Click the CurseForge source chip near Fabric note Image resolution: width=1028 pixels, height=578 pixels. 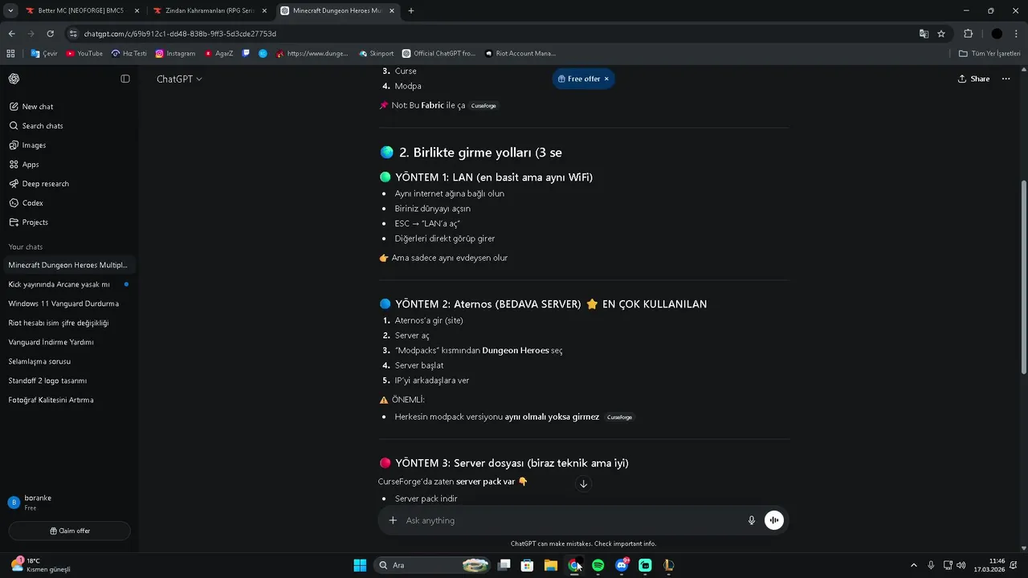click(483, 106)
